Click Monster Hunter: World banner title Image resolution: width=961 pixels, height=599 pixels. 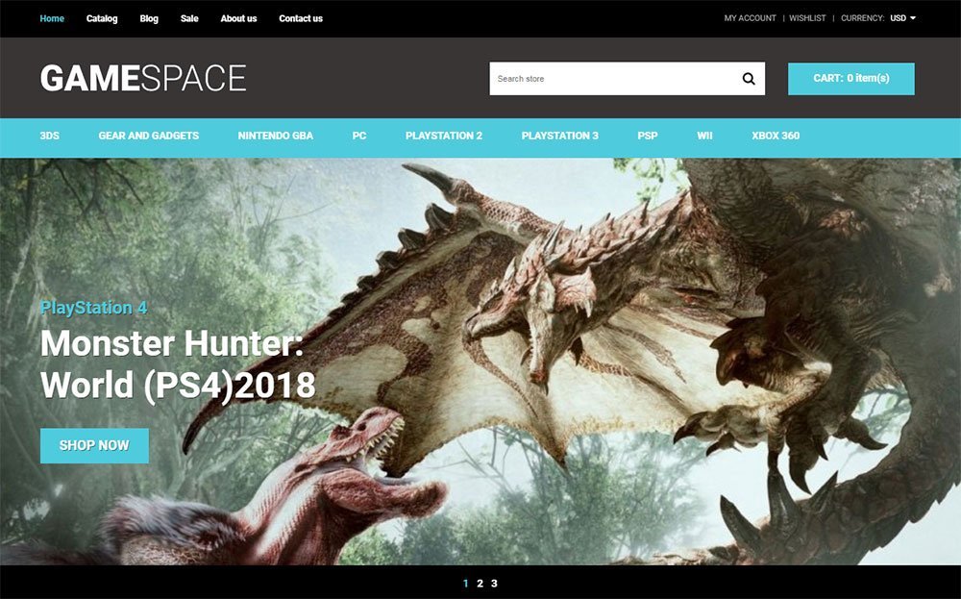coord(178,364)
